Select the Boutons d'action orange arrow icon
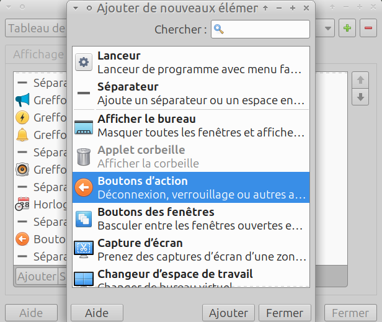The height and width of the screenshot is (322, 382). [84, 187]
